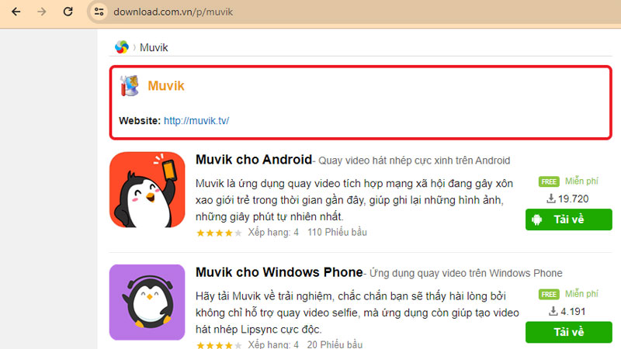The height and width of the screenshot is (349, 621).
Task: Open the http://muvik.tv/ website link
Action: pos(196,121)
